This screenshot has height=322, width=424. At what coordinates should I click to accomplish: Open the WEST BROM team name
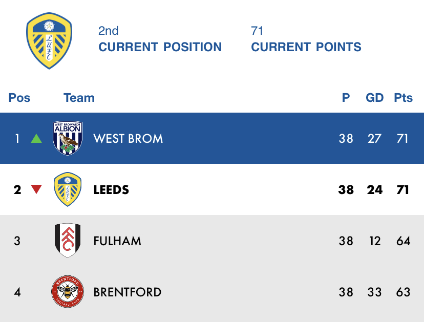128,138
